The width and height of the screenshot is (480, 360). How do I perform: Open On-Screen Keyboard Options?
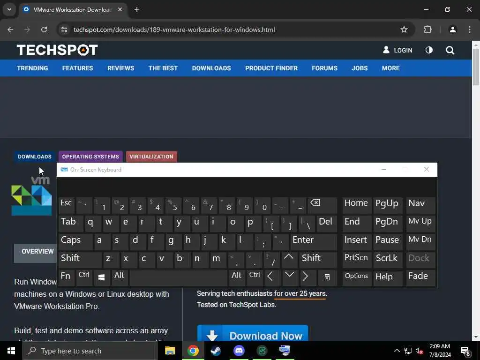(x=356, y=277)
